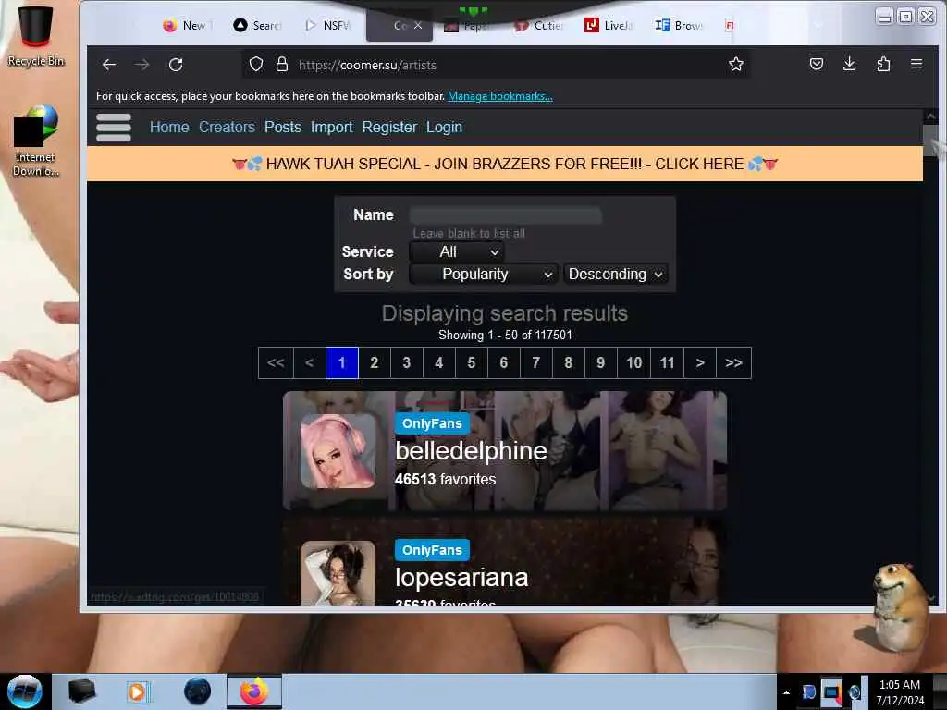The height and width of the screenshot is (710, 947).
Task: Go to page 2 of results
Action: click(x=375, y=362)
